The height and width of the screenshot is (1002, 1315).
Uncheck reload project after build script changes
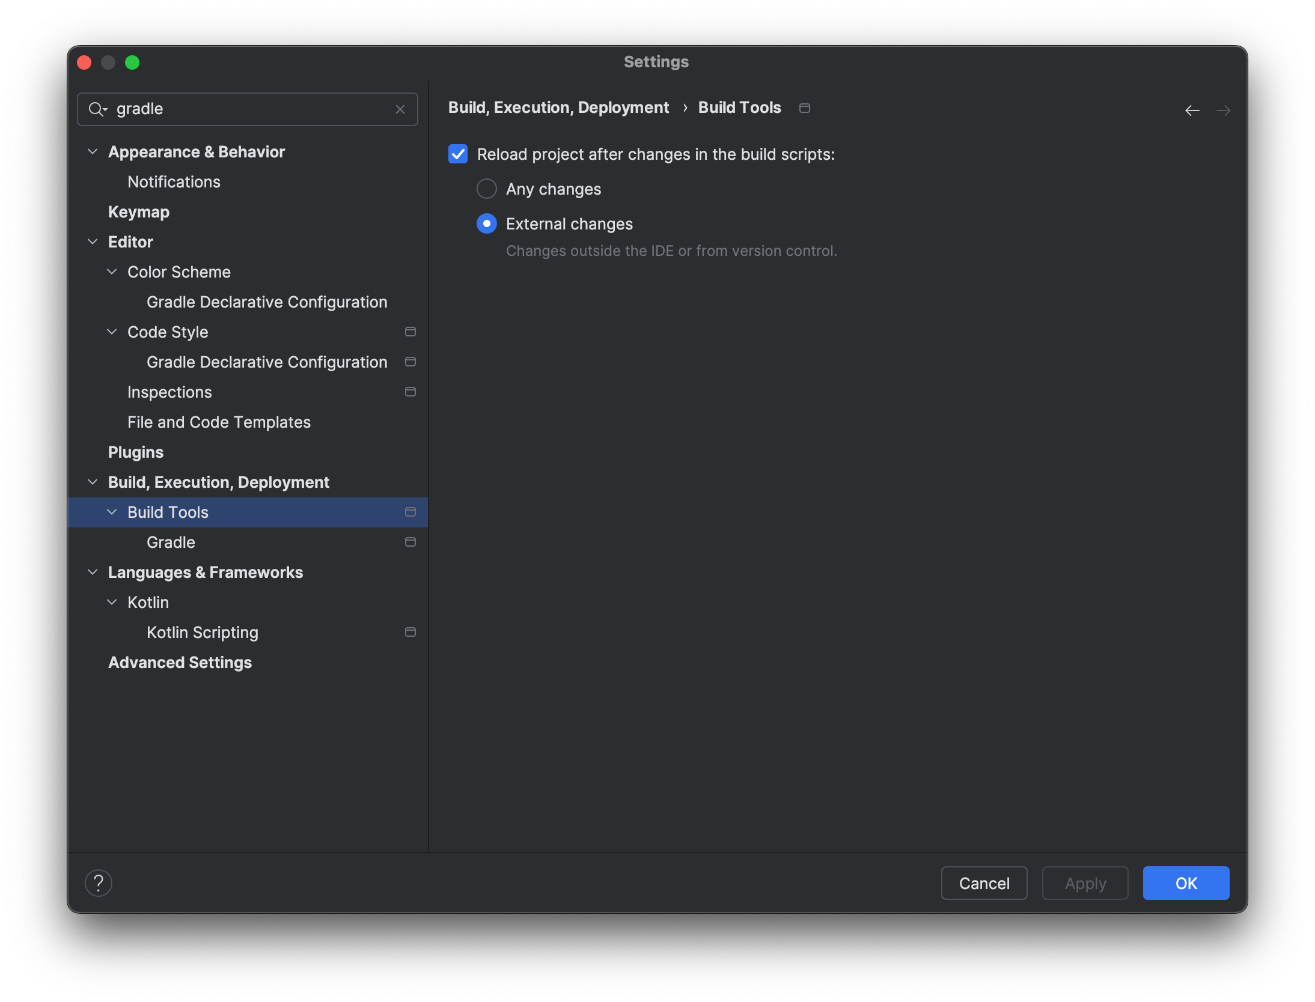[458, 154]
